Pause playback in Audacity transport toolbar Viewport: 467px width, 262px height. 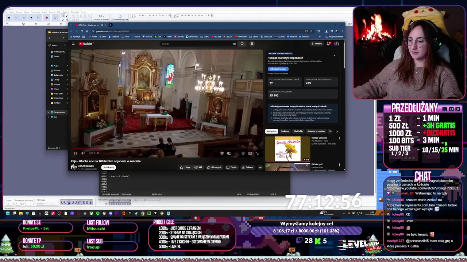click(x=9, y=17)
